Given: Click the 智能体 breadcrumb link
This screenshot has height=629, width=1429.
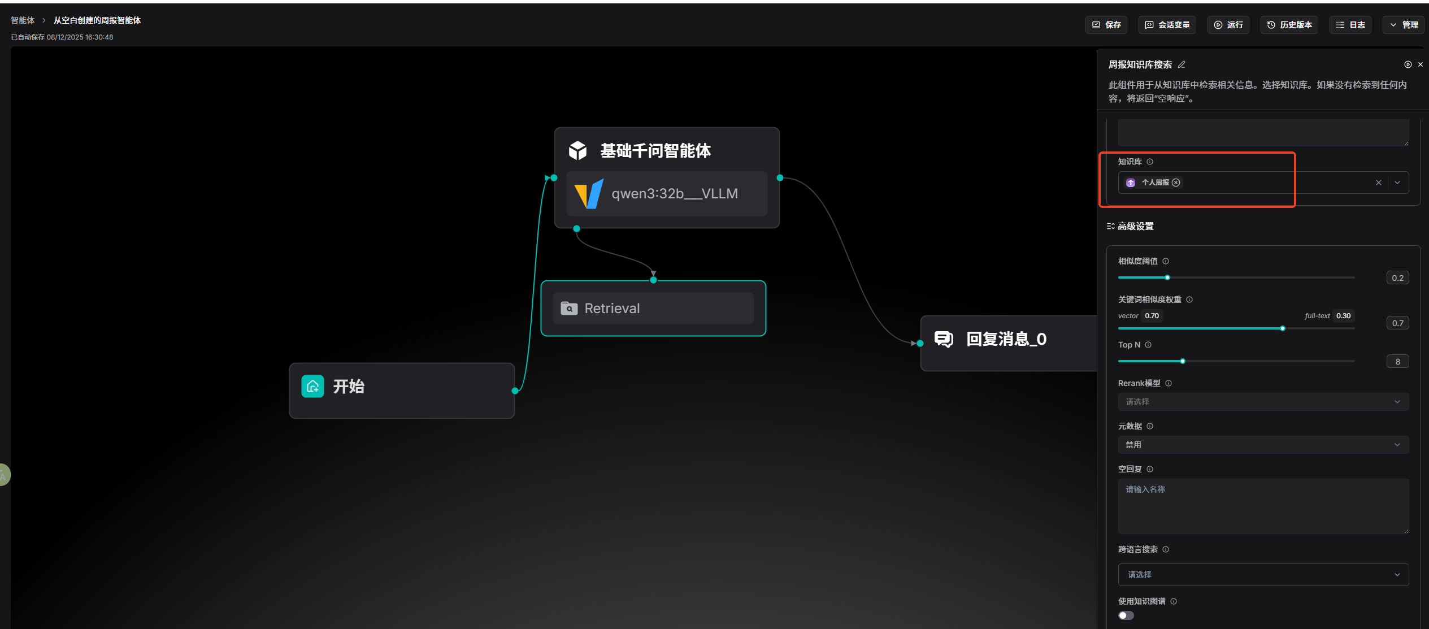Looking at the screenshot, I should pyautogui.click(x=23, y=20).
